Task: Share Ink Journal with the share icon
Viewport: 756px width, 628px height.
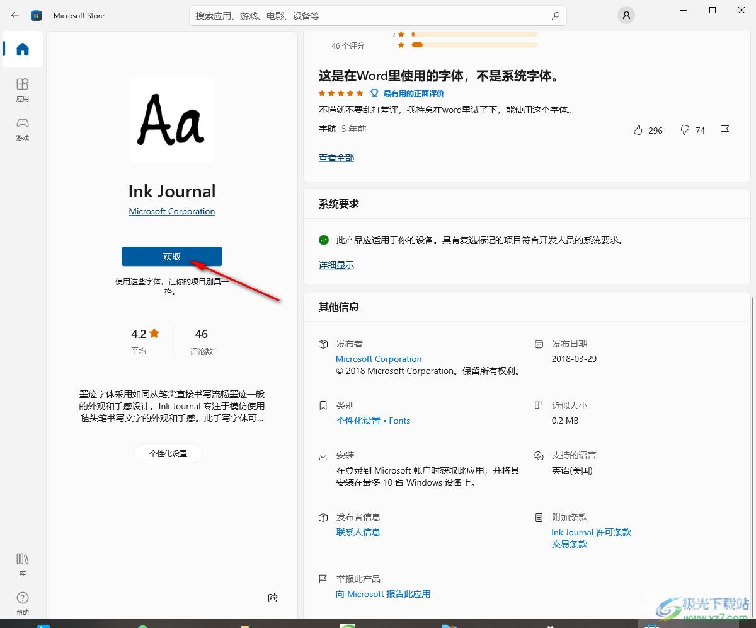Action: pos(273,597)
